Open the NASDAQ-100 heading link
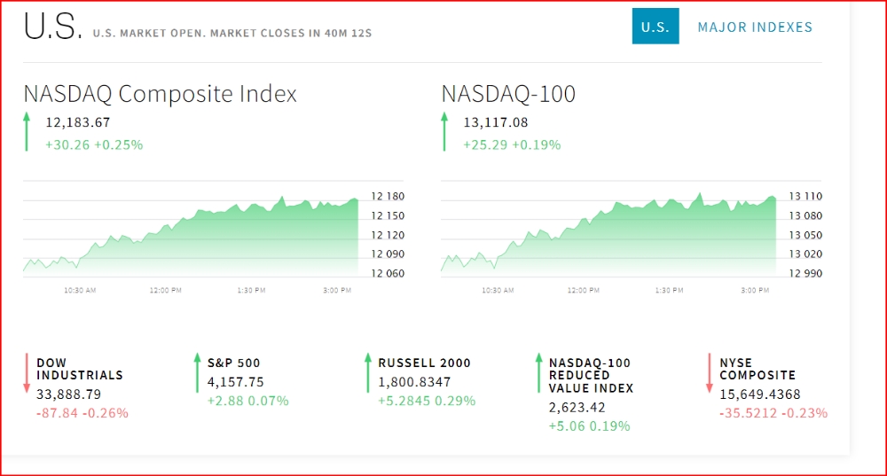887x476 pixels. click(x=508, y=94)
